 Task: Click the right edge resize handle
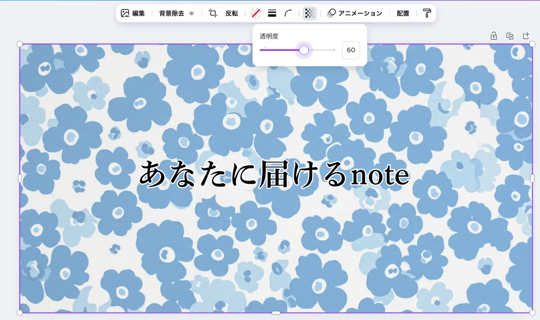pos(532,178)
